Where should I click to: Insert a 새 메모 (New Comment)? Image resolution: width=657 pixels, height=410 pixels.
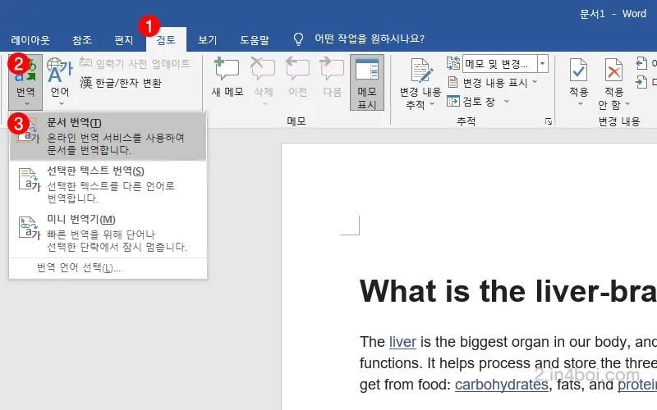point(227,79)
